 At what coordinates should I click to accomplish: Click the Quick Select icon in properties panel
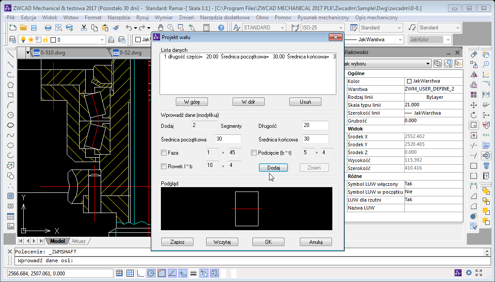pos(459,64)
